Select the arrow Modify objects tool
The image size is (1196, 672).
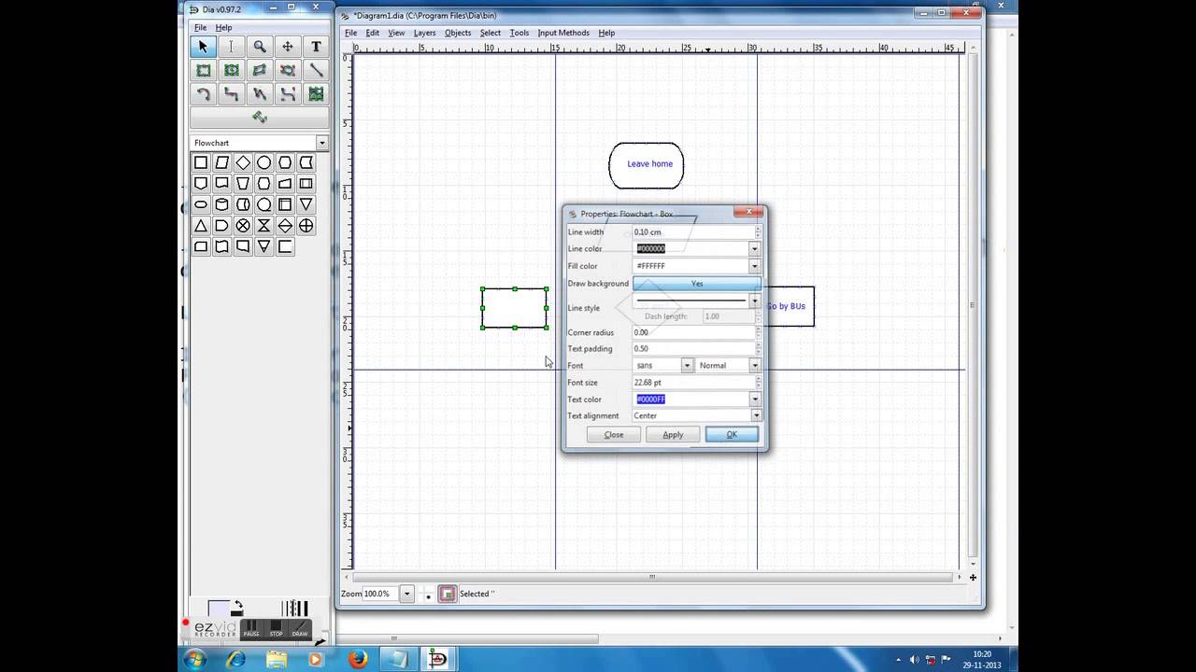(203, 47)
